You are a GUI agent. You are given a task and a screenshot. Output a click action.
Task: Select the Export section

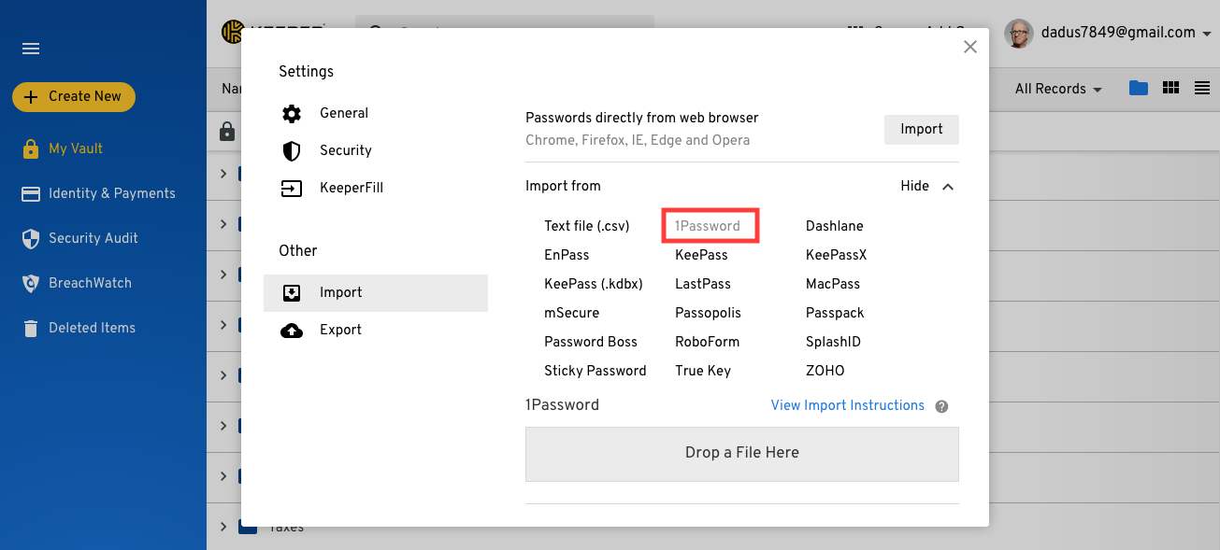point(376,330)
